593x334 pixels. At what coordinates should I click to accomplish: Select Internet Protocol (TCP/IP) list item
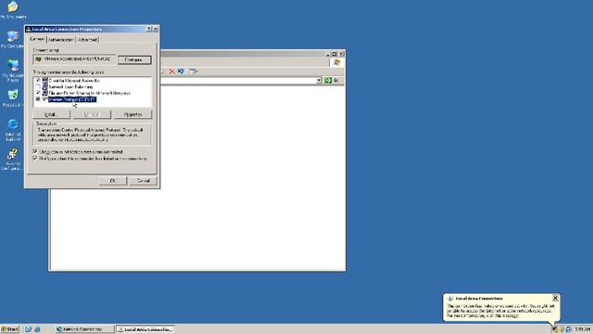tap(72, 99)
